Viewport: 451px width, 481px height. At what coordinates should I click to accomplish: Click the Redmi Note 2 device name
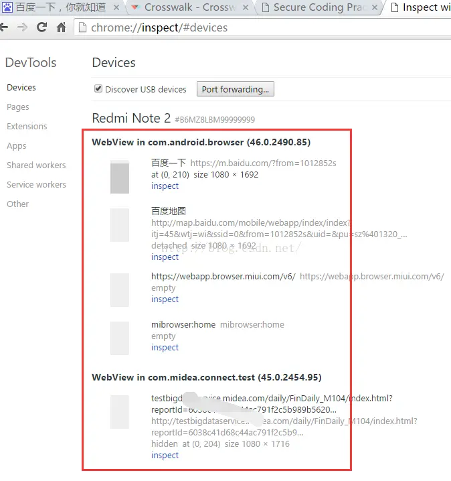[131, 118]
